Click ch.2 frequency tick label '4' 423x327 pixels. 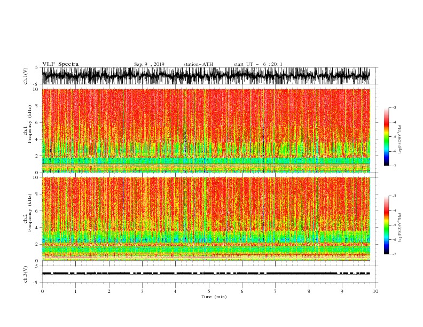pyautogui.click(x=38, y=228)
